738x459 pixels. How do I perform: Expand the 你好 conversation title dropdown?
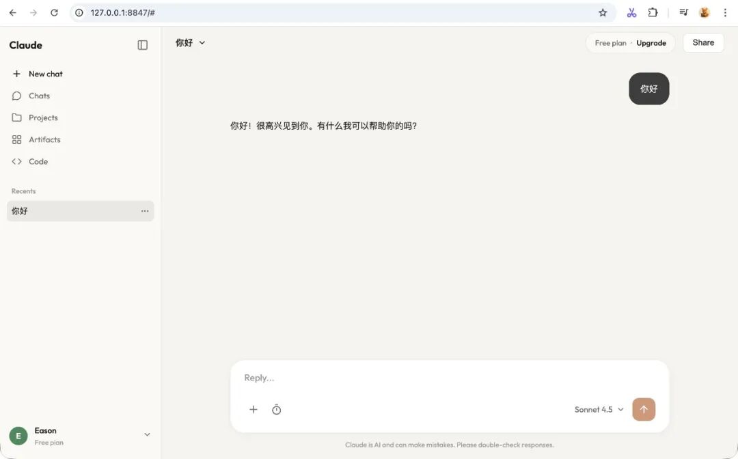[x=202, y=42]
